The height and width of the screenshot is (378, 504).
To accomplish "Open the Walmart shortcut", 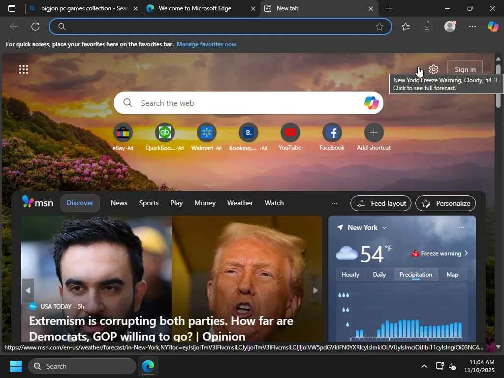I will pos(206,137).
